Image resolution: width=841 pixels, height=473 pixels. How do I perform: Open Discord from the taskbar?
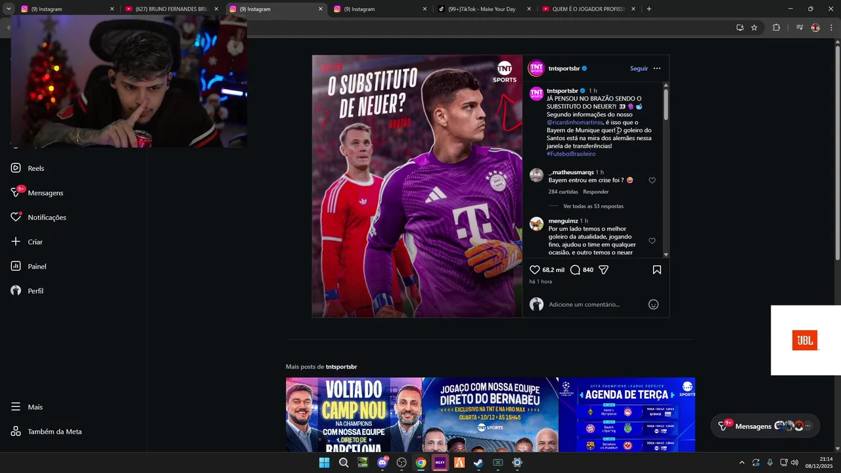pyautogui.click(x=382, y=462)
